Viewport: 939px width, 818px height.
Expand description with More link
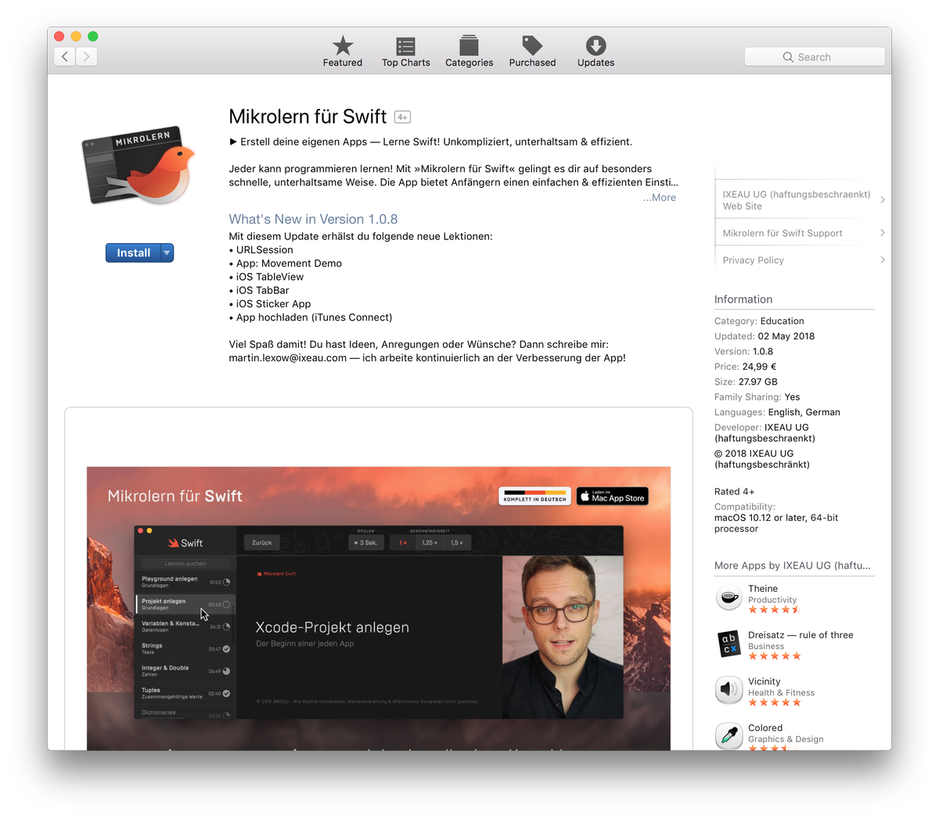click(660, 197)
